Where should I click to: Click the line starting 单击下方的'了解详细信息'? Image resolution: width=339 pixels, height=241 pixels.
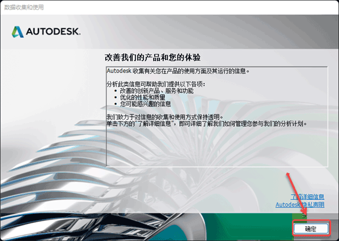[x=207, y=124]
